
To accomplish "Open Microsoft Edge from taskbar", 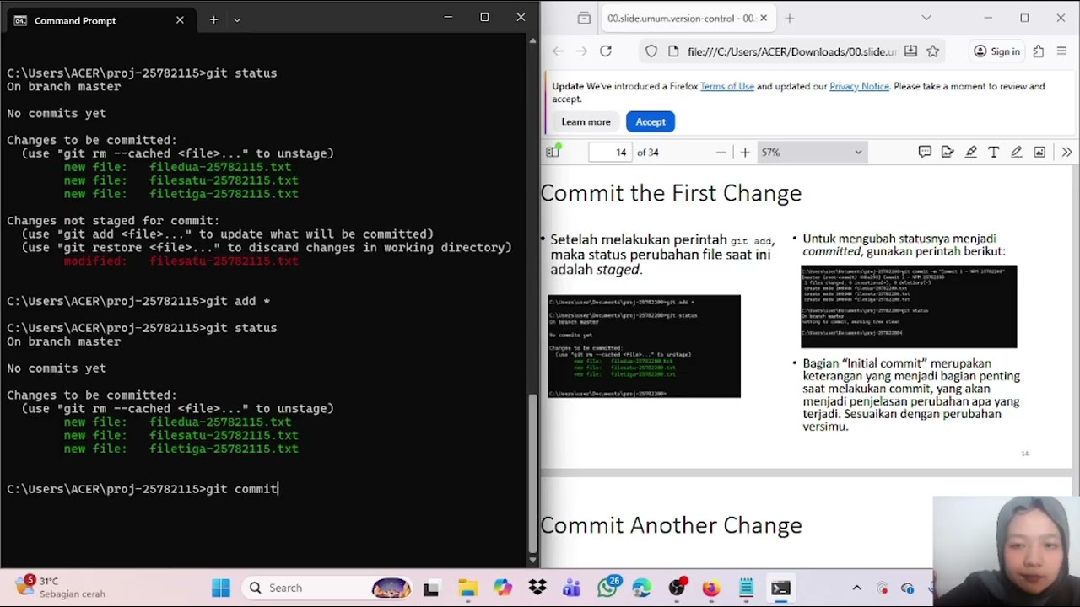I will (642, 588).
